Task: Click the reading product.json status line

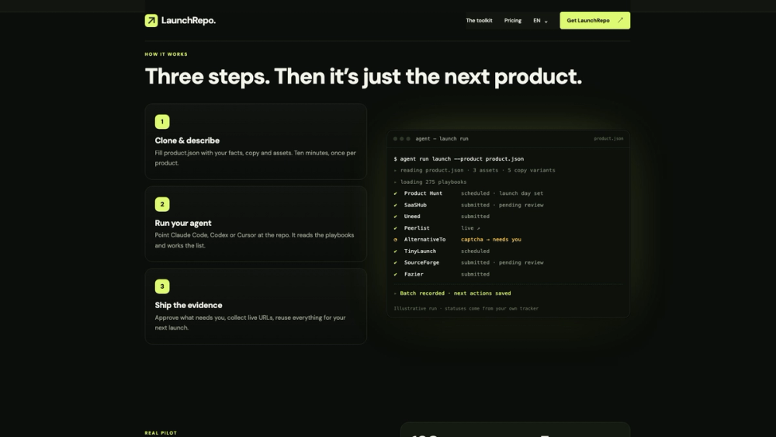Action: [475, 170]
